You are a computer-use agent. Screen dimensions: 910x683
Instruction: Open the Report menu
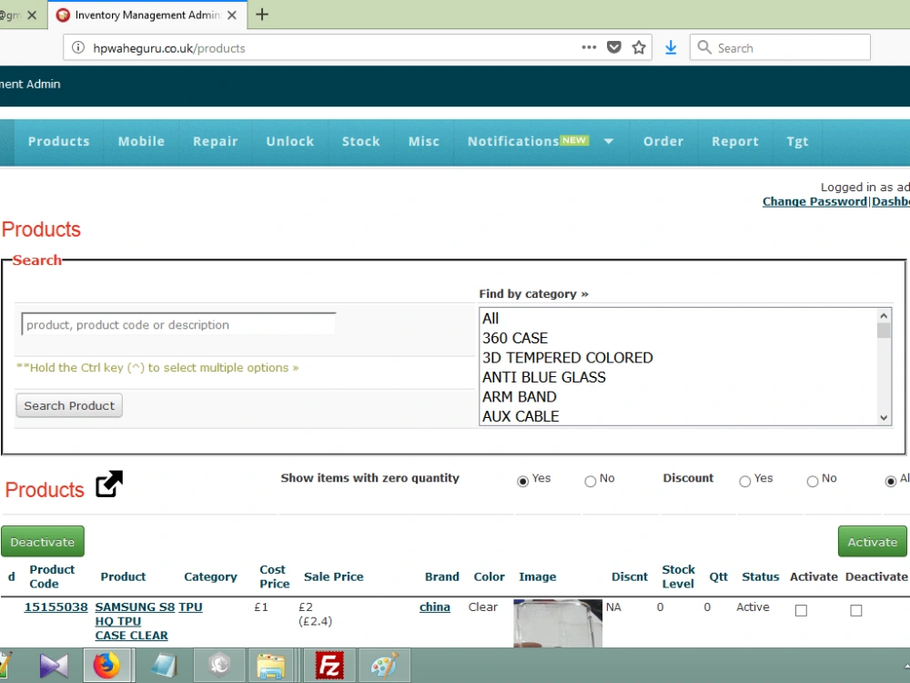[734, 142]
